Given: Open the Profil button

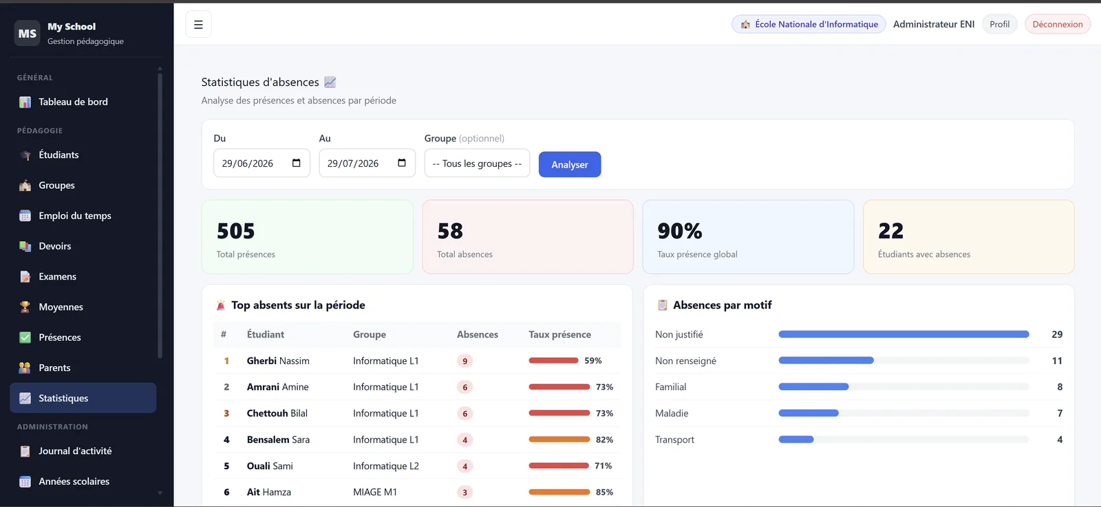Looking at the screenshot, I should point(1000,24).
